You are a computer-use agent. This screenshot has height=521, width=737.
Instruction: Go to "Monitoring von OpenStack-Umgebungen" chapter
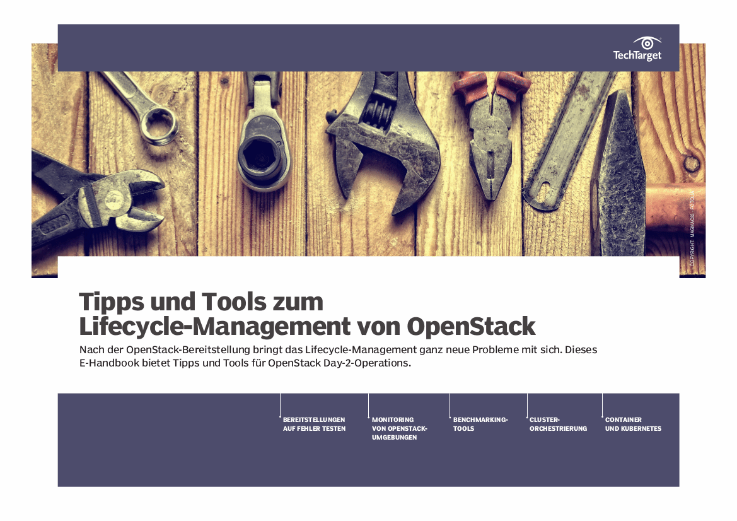[x=400, y=428]
